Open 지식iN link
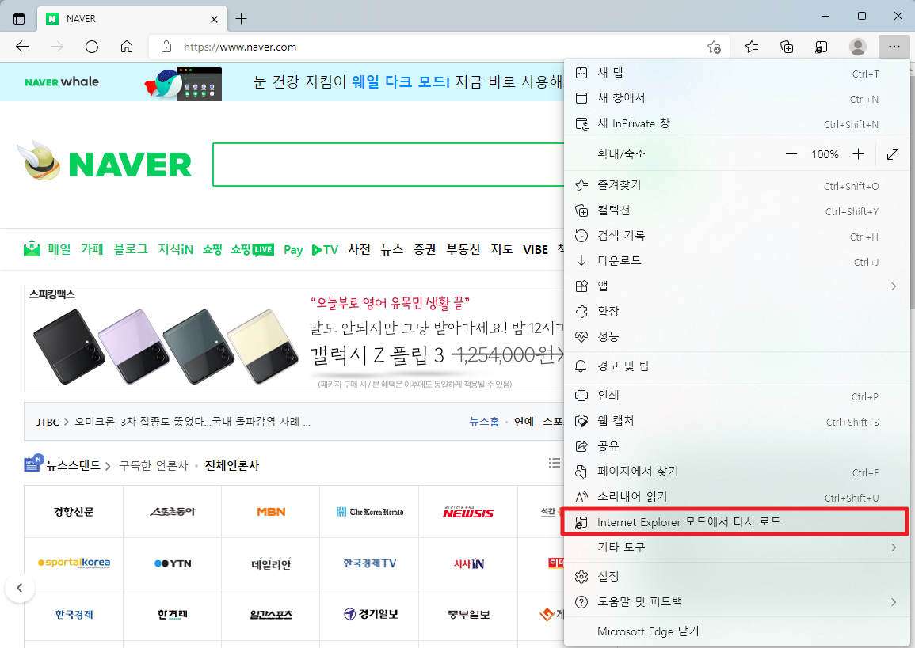The height and width of the screenshot is (648, 915). click(176, 249)
